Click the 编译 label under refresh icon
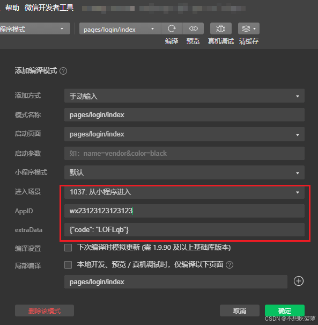The width and height of the screenshot is (318, 325). pyautogui.click(x=172, y=41)
